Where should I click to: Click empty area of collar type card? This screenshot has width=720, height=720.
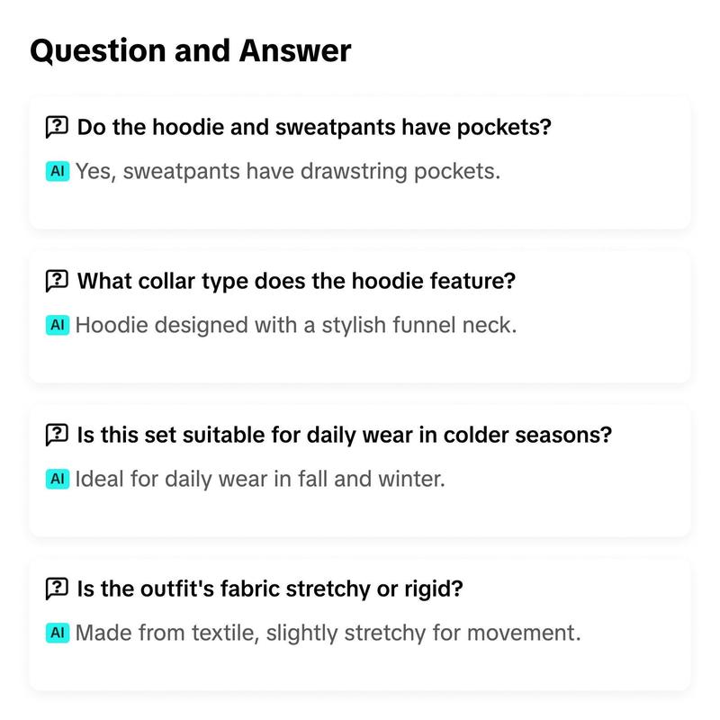click(x=597, y=355)
